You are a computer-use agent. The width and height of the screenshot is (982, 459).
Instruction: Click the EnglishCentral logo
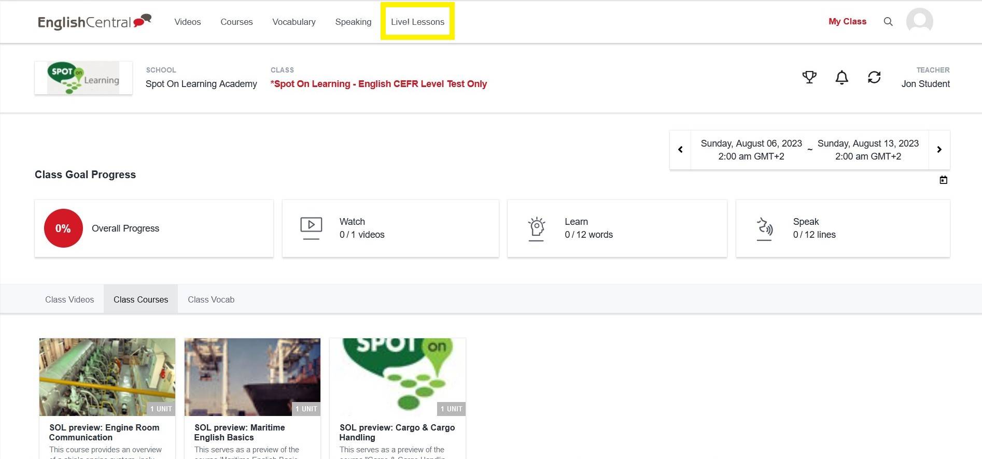(94, 22)
